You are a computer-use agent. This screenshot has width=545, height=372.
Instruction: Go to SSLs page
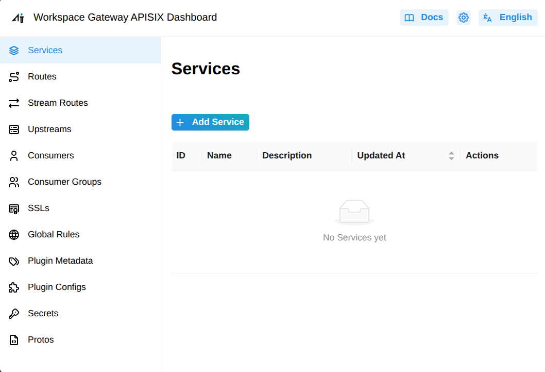(x=80, y=208)
